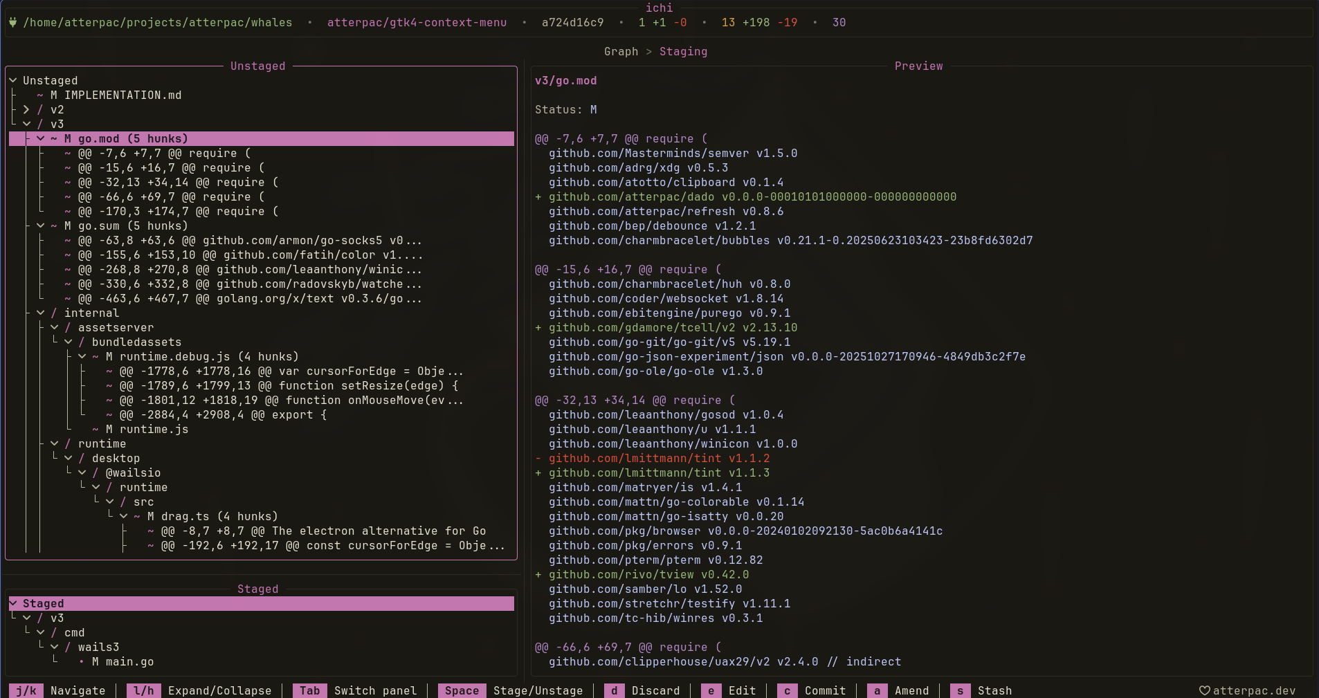Click the Space Stage/Unstage hint
Viewport: 1319px width, 698px height.
(511, 690)
